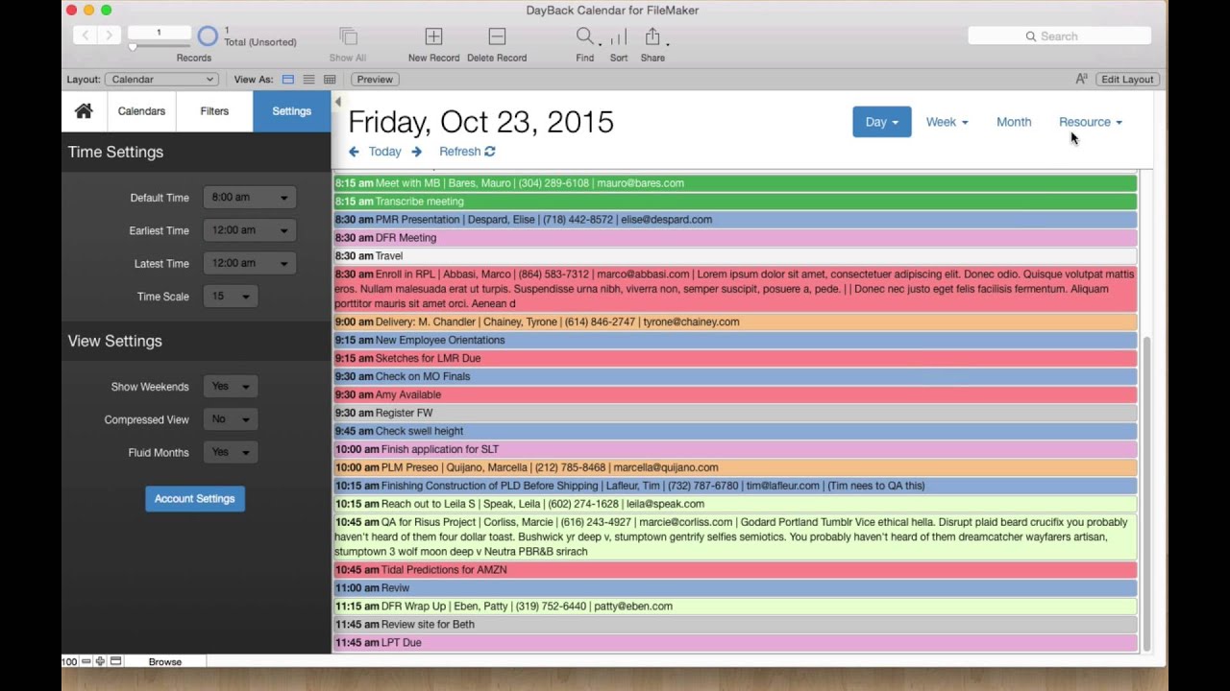Go to next record arrow
The width and height of the screenshot is (1230, 691).
click(109, 36)
